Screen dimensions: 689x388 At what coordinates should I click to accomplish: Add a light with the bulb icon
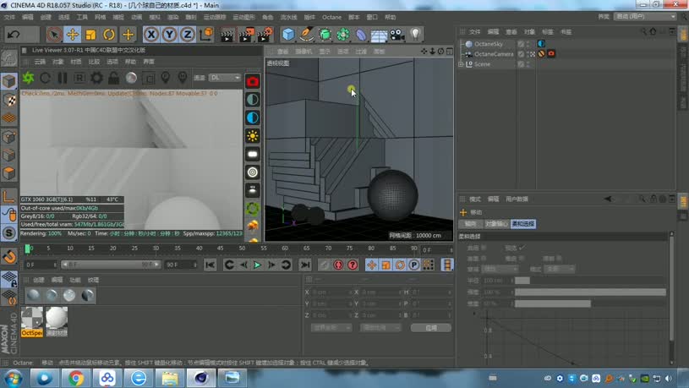point(415,35)
